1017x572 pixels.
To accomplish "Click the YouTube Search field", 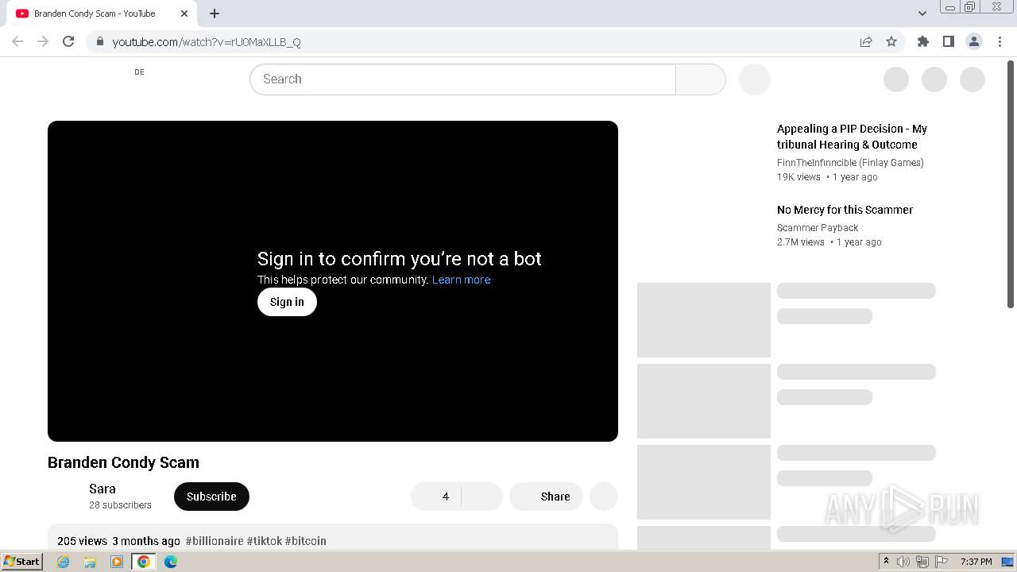I will click(462, 79).
